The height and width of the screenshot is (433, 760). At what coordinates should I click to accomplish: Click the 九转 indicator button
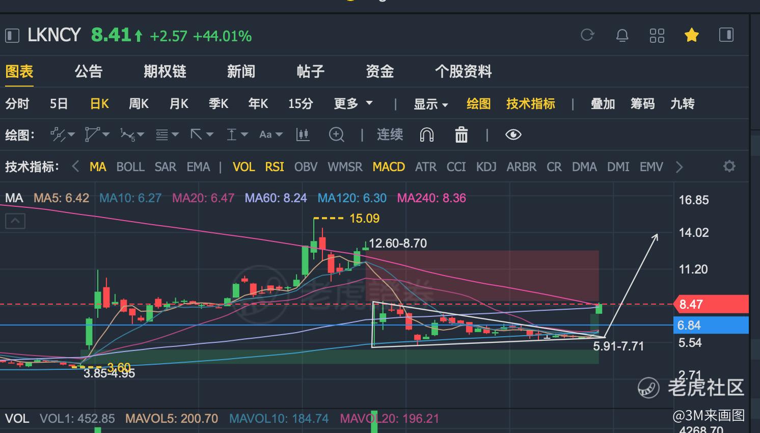tap(683, 104)
